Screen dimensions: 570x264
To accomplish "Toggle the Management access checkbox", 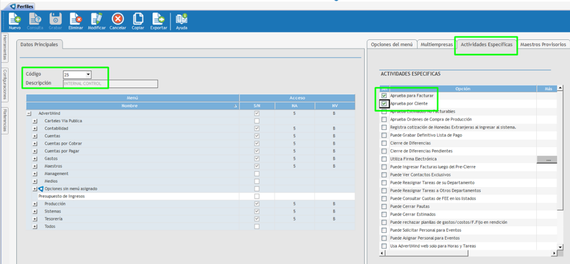I will (257, 174).
